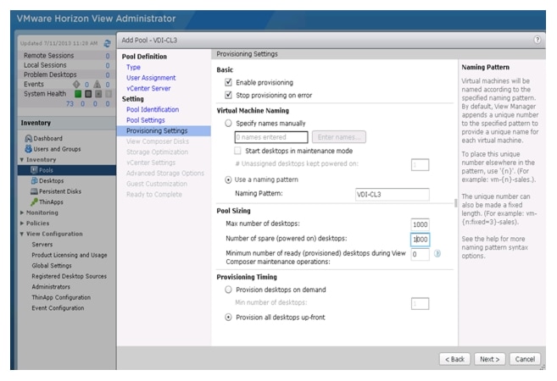The width and height of the screenshot is (557, 381).
Task: Open the help question mark icon in Add Pool header
Action: (x=538, y=40)
